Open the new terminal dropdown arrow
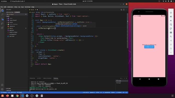The width and height of the screenshot is (175, 98). coord(122,78)
